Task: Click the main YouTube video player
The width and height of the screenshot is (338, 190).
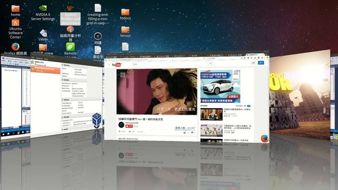Action: click(157, 91)
